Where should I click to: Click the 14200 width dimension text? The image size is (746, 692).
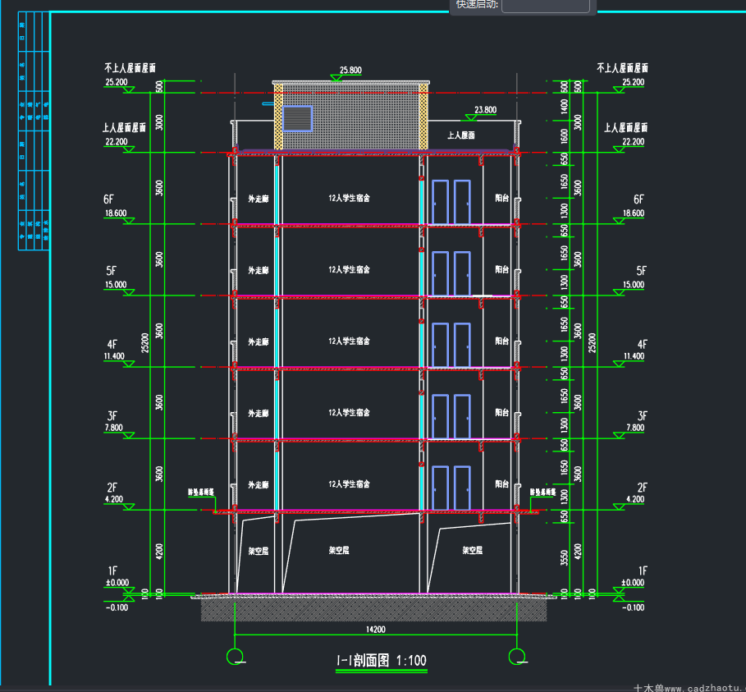click(x=375, y=630)
